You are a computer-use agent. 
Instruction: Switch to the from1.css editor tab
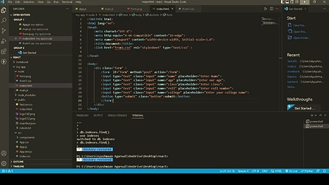188,9
